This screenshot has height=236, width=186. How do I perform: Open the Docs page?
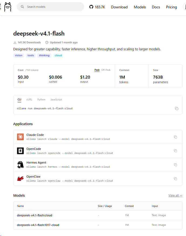pyautogui.click(x=156, y=7)
